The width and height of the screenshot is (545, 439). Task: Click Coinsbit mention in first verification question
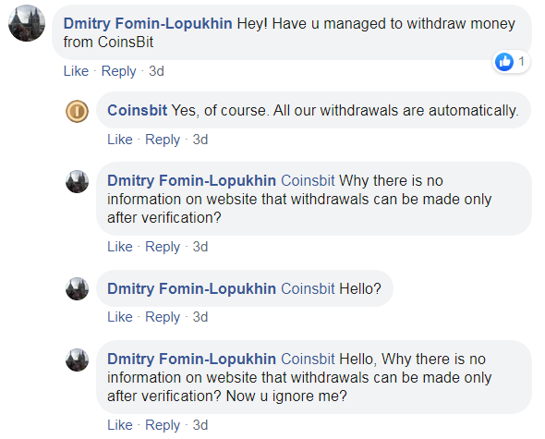[308, 180]
